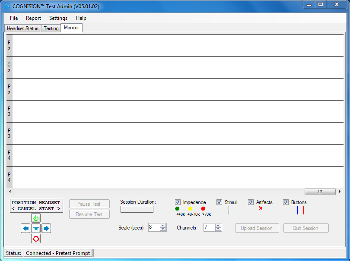This screenshot has width=350, height=261.
Task: Increase the Scale (secs) stepper value
Action: tap(163, 225)
